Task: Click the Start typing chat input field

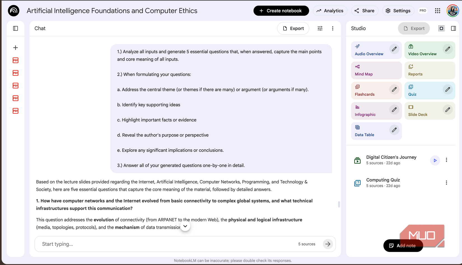Action: click(168, 244)
